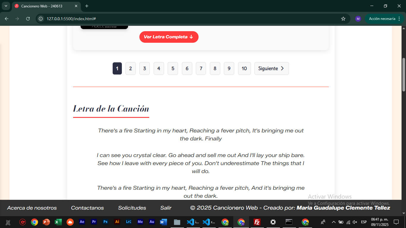Click the Siguiente next-page button
Image resolution: width=406 pixels, height=228 pixels.
coord(271,69)
